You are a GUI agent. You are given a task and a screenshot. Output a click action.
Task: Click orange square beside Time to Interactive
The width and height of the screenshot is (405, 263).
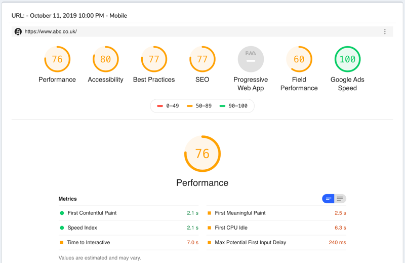(61, 243)
